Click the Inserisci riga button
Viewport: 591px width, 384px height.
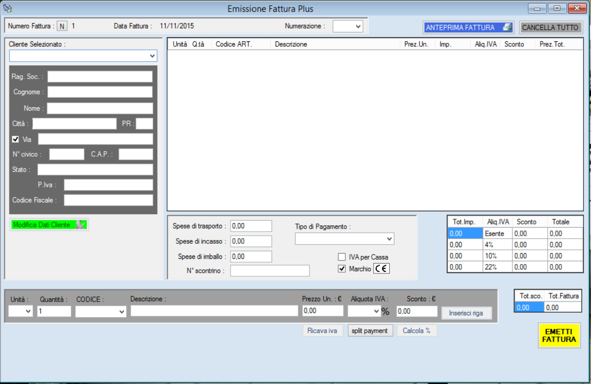click(x=466, y=313)
